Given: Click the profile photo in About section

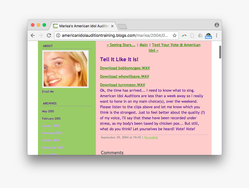Looking at the screenshot, I should pyautogui.click(x=65, y=69).
